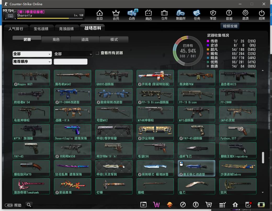This screenshot has width=272, height=211.
Task: Expand the first 全部 category dropdown
Action: 32,54
